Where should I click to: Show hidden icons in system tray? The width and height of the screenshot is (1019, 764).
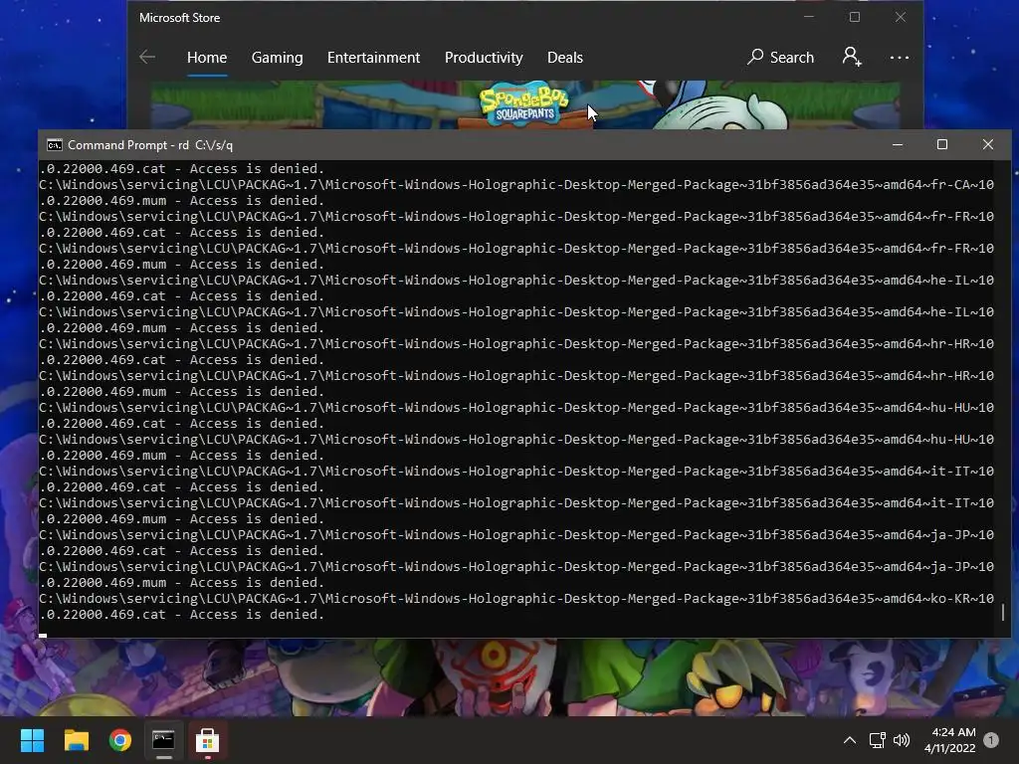850,740
